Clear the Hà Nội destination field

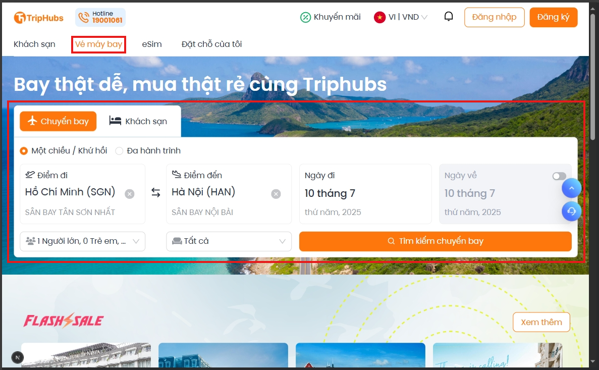[276, 194]
